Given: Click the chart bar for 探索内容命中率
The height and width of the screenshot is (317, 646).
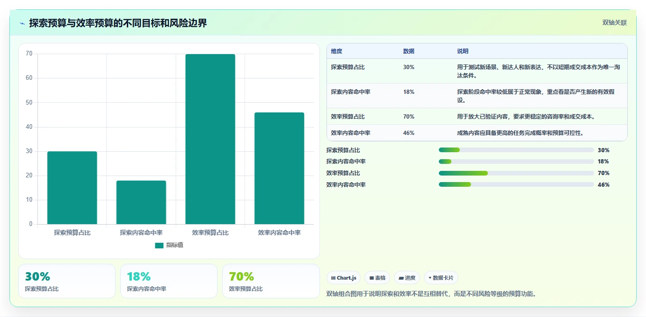Looking at the screenshot, I should [x=141, y=202].
